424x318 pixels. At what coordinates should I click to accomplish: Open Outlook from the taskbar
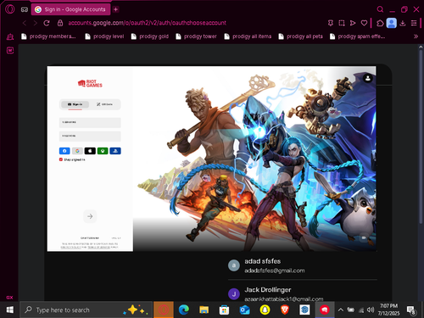(244, 310)
